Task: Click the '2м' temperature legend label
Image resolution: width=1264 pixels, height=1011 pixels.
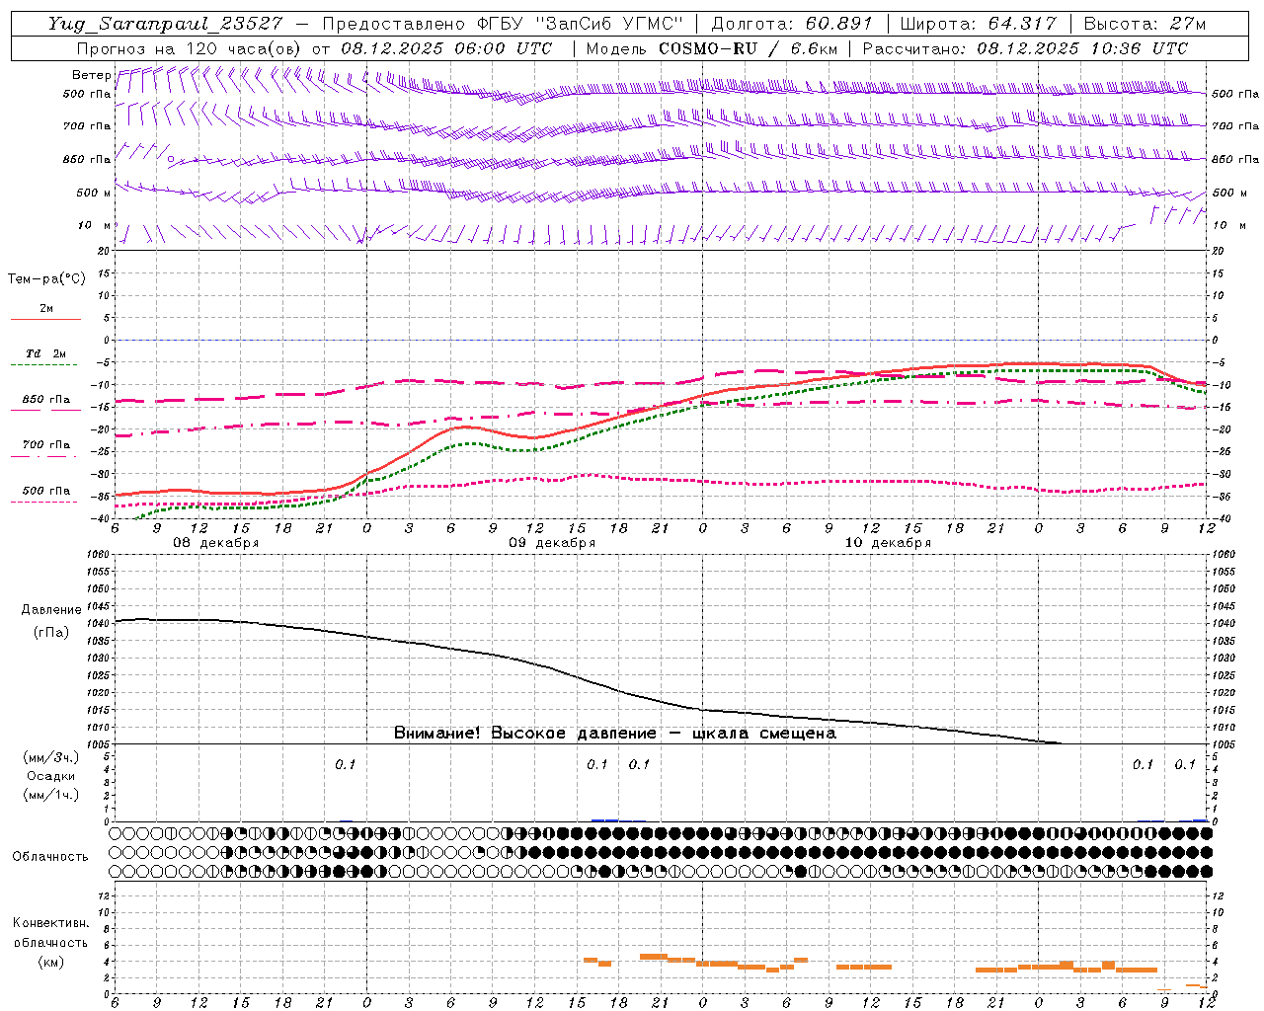Action: pyautogui.click(x=46, y=309)
